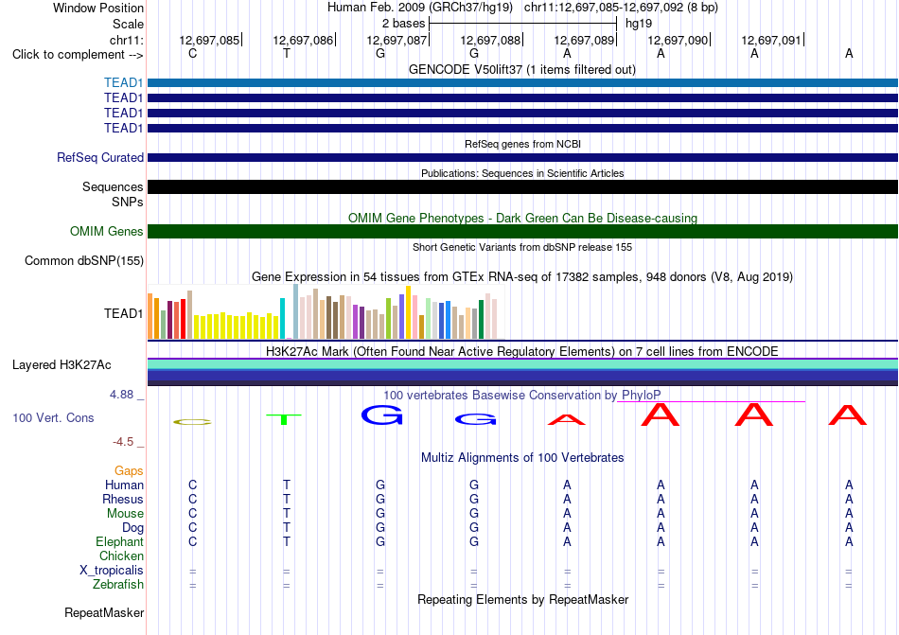Click the black Sequences publication bar
899x635 pixels.
point(522,186)
